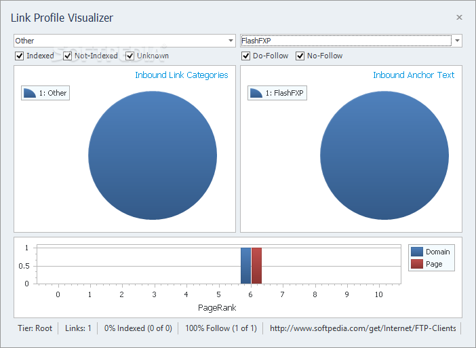Screen dimensions: 476x348
Task: Click the pie slice icon beside 1: Other
Action: (x=30, y=93)
